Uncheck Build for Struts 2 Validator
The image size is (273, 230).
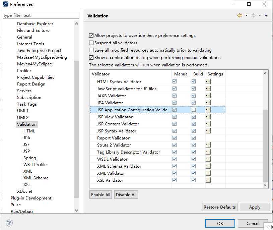193,145
